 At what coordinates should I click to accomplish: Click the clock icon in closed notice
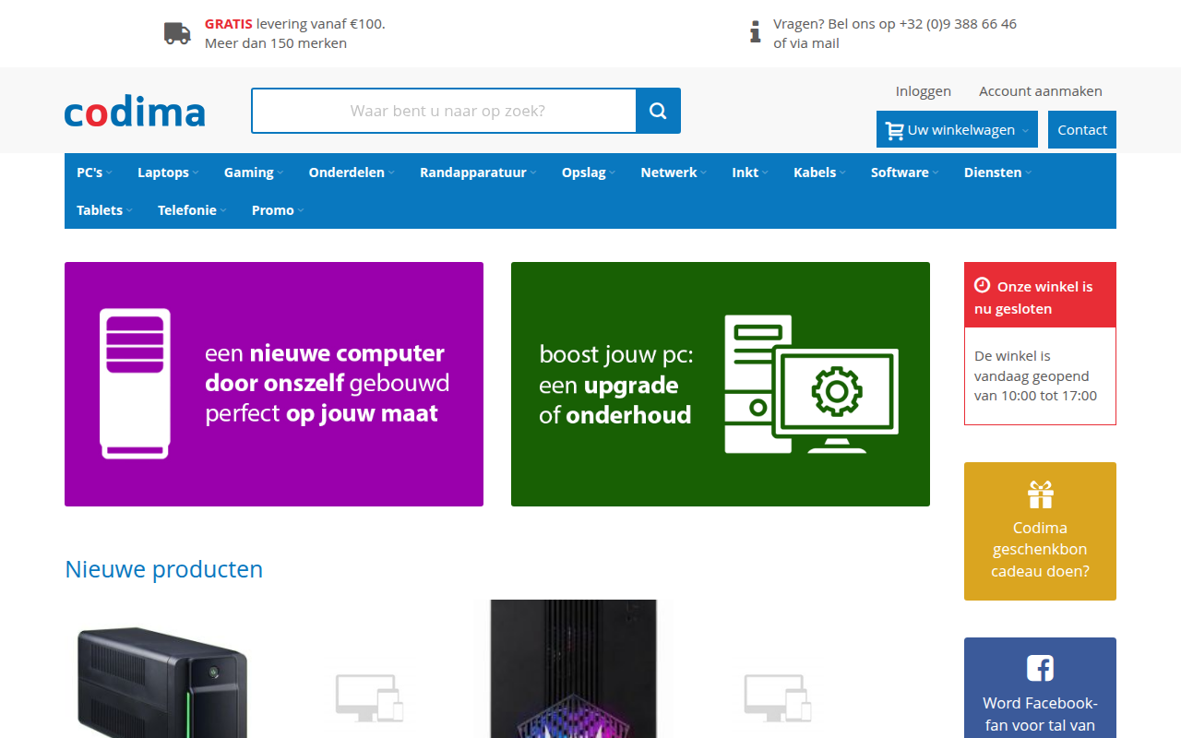coord(982,286)
